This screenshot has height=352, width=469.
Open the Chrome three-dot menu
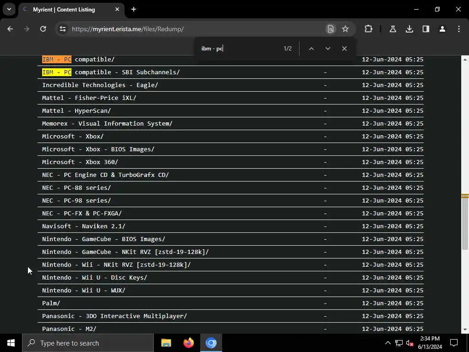[x=459, y=29]
